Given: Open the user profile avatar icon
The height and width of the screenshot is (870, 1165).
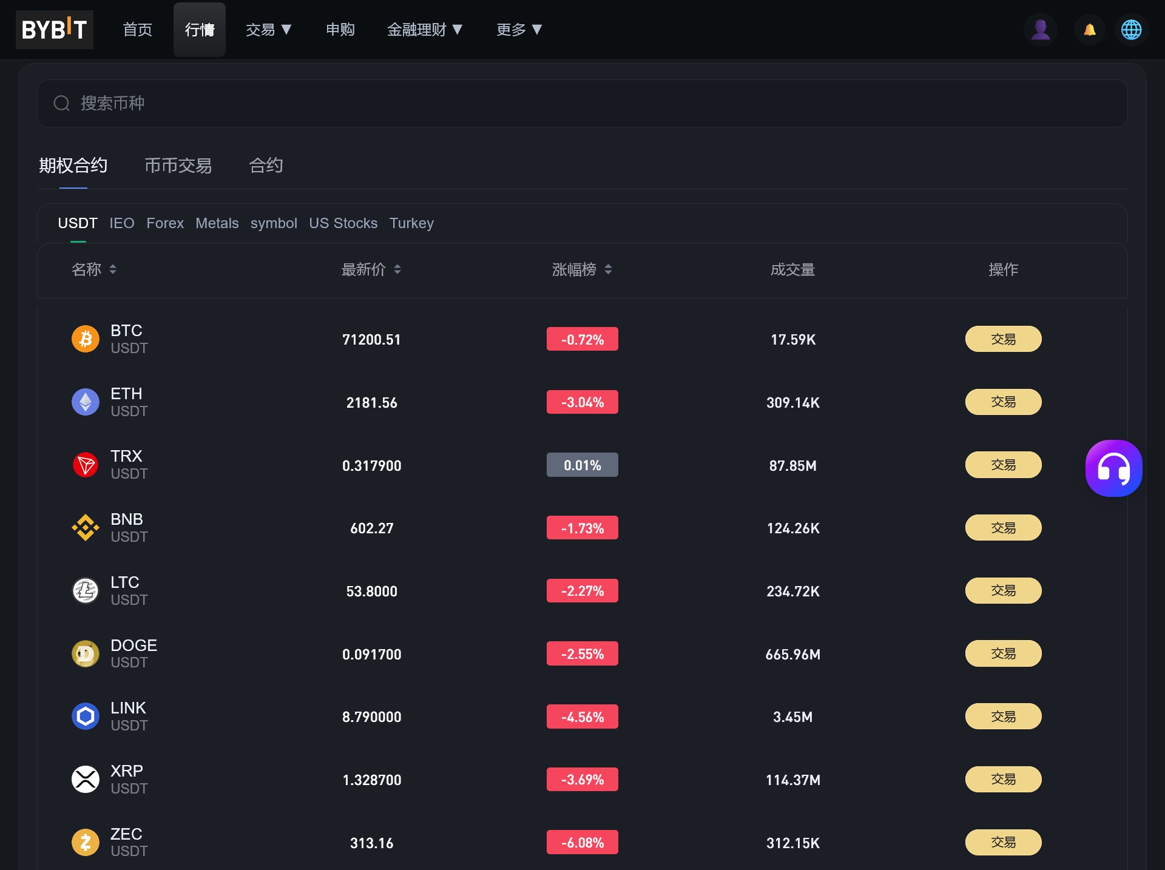Looking at the screenshot, I should pos(1041,30).
